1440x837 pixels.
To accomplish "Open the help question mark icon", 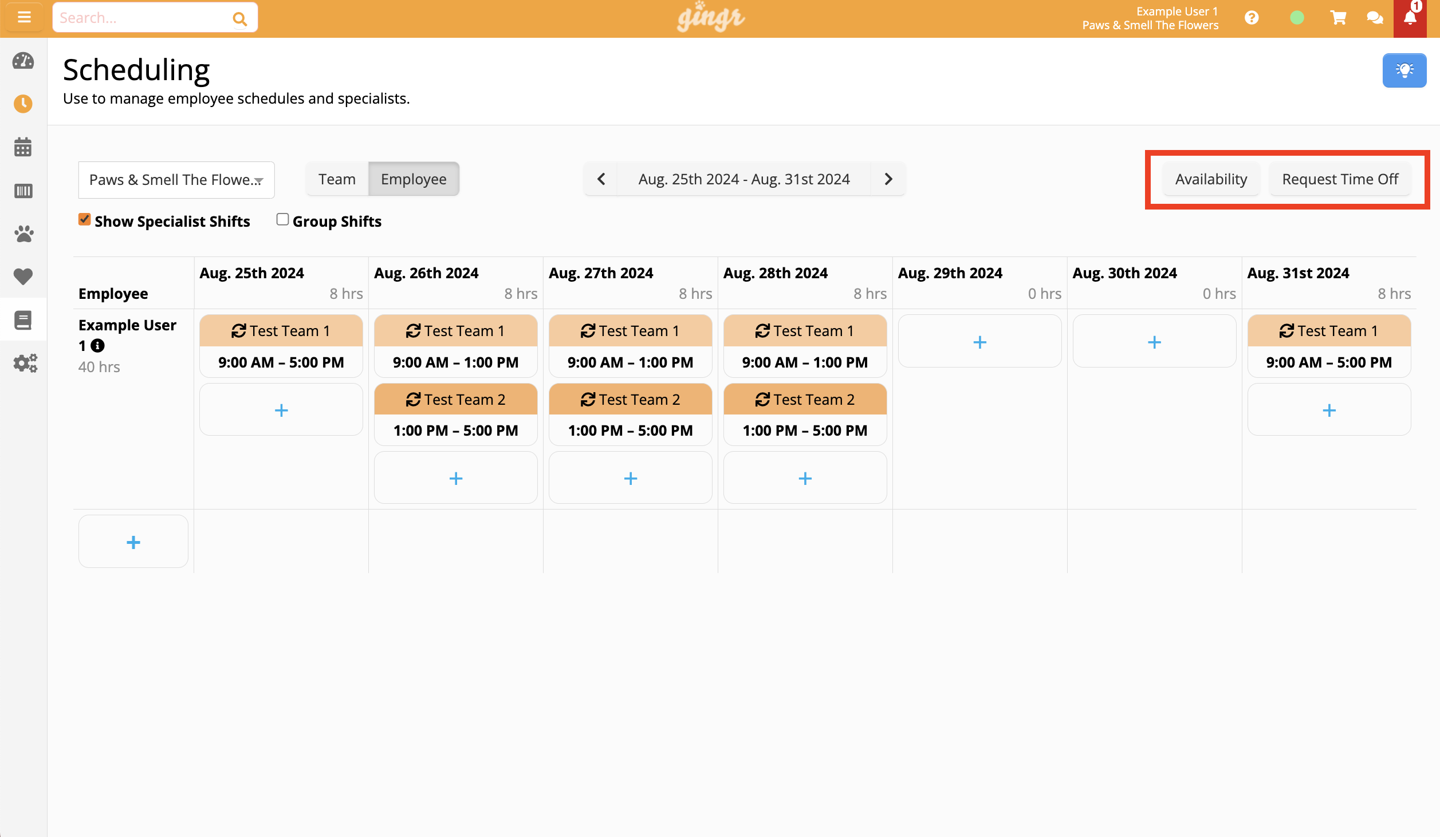I will (x=1252, y=18).
